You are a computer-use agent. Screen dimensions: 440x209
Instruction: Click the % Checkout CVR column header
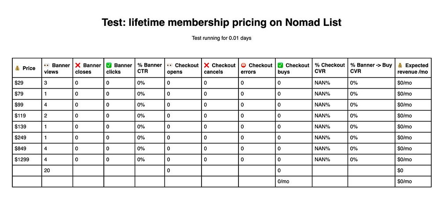coord(329,68)
